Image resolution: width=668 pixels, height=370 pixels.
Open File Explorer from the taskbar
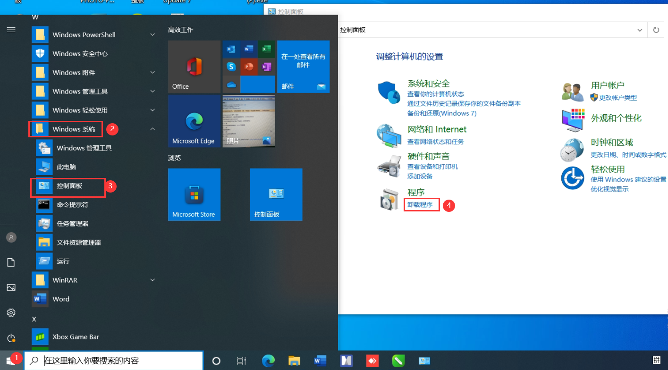[294, 361]
